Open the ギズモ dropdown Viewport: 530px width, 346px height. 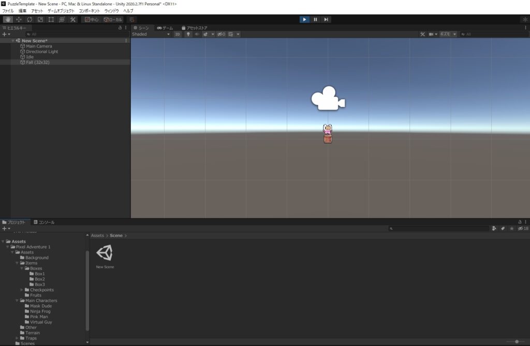coord(448,34)
